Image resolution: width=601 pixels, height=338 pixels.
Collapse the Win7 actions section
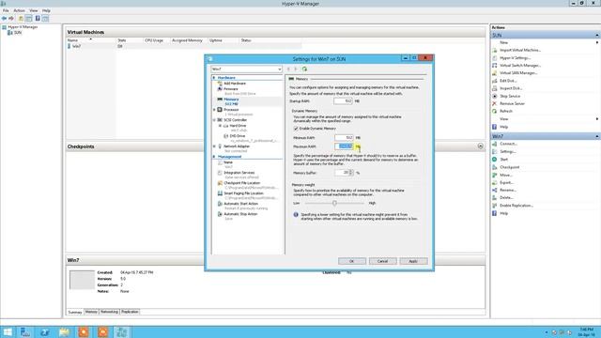(597, 136)
